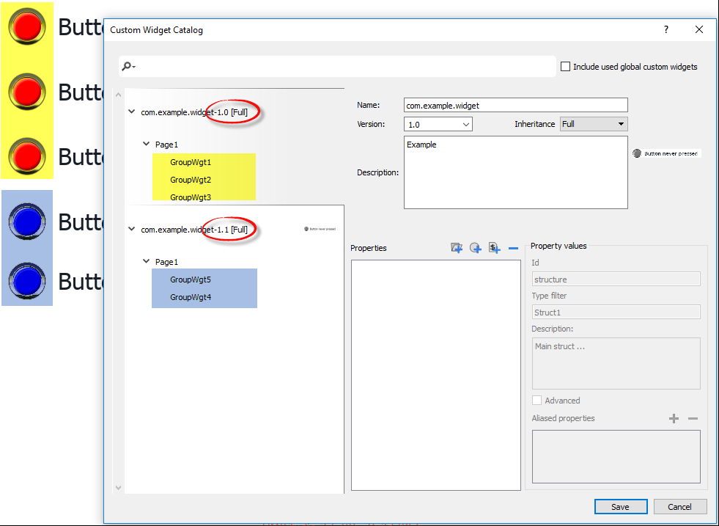
Task: Remove an aliased property with the minus icon
Action: click(693, 418)
